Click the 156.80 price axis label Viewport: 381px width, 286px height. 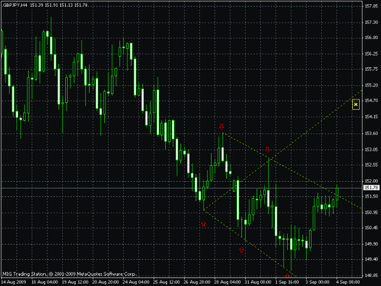(371, 38)
